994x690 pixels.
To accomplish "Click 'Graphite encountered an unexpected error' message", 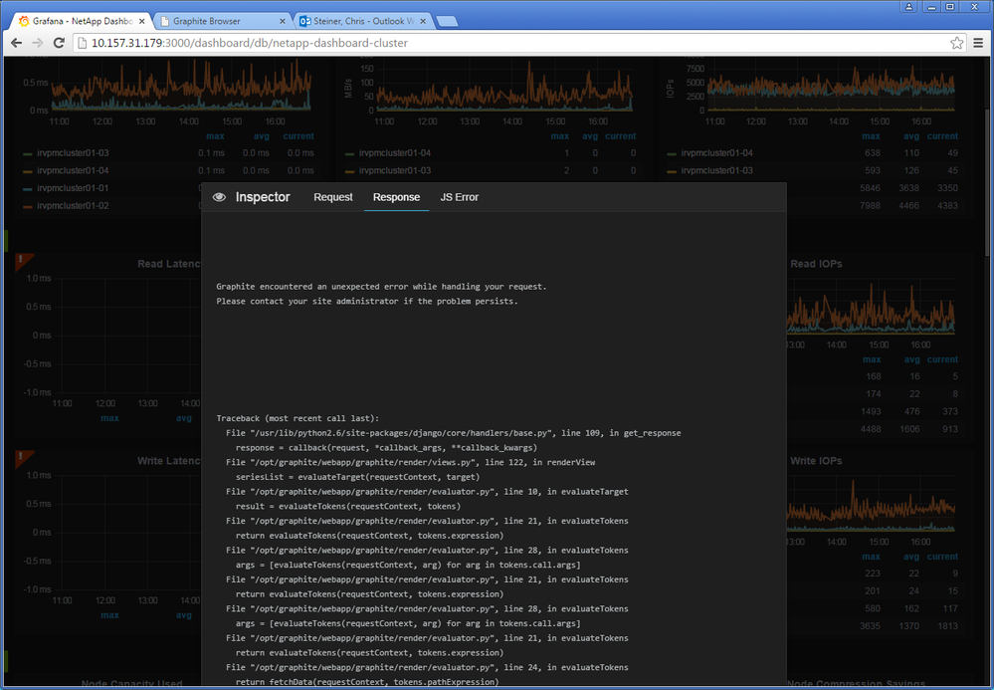I will click(381, 287).
